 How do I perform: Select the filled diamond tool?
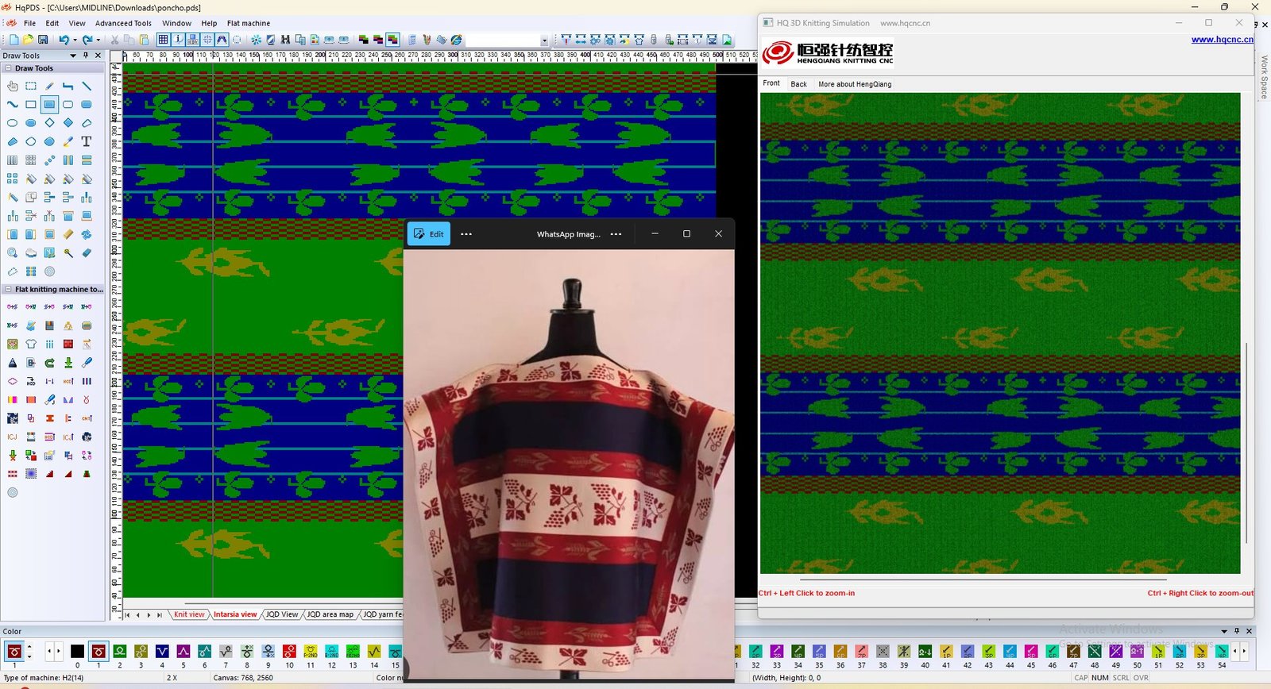68,122
